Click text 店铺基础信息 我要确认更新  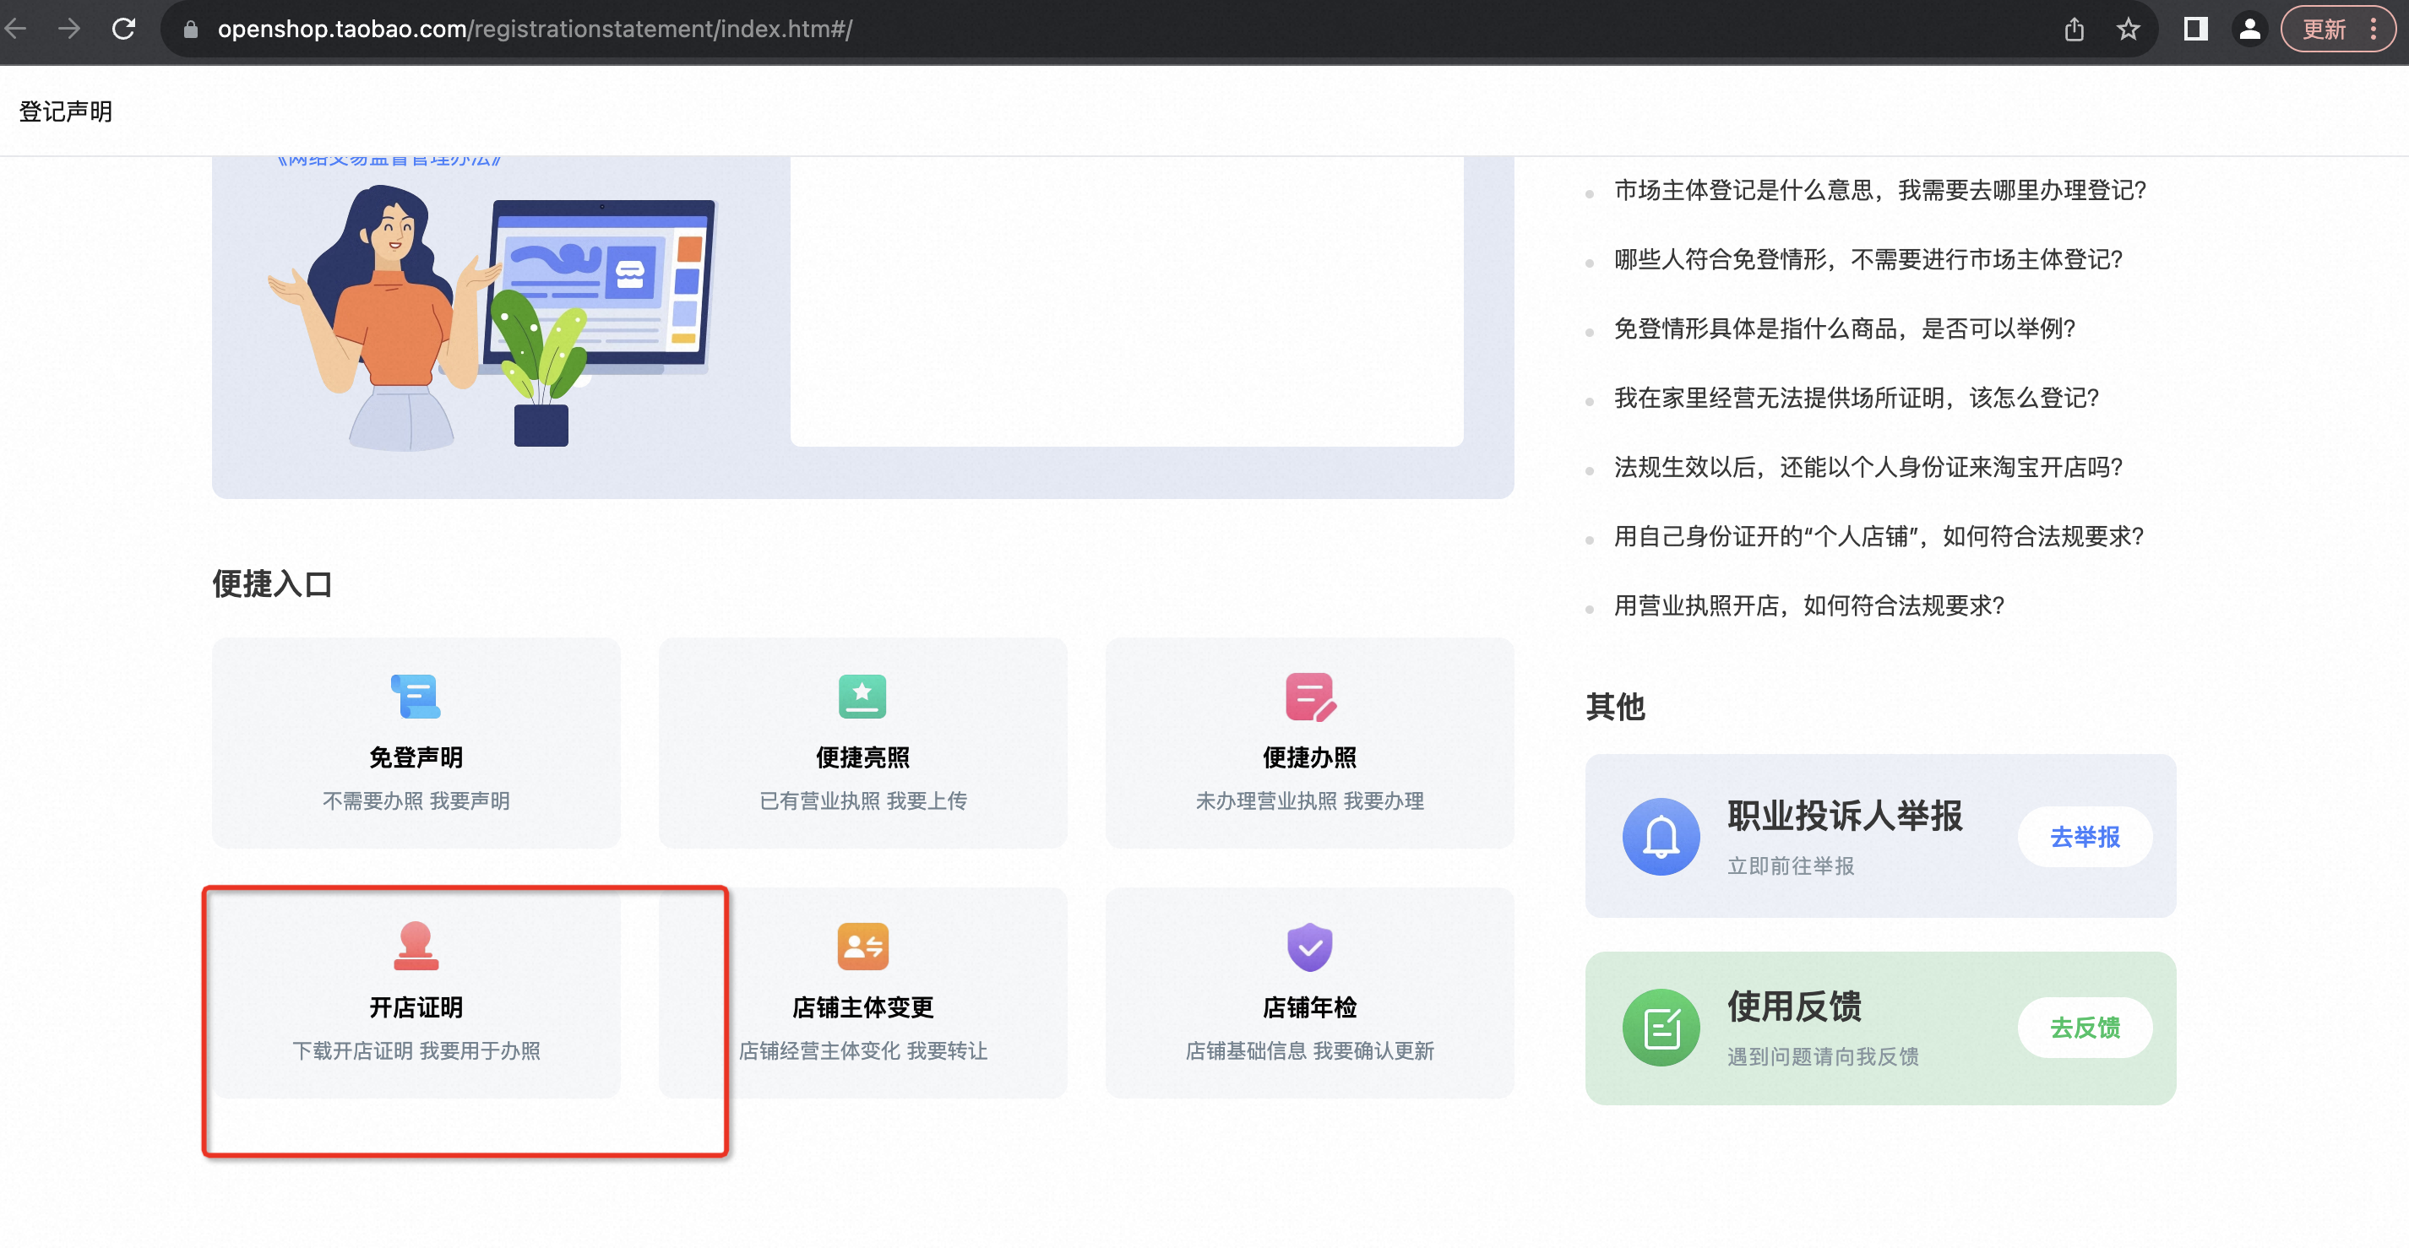[x=1309, y=1050]
